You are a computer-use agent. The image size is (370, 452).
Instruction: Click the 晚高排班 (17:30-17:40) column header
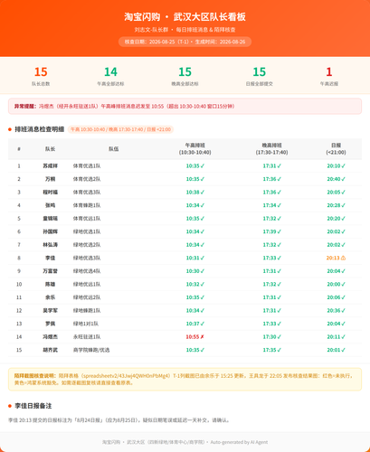271,149
